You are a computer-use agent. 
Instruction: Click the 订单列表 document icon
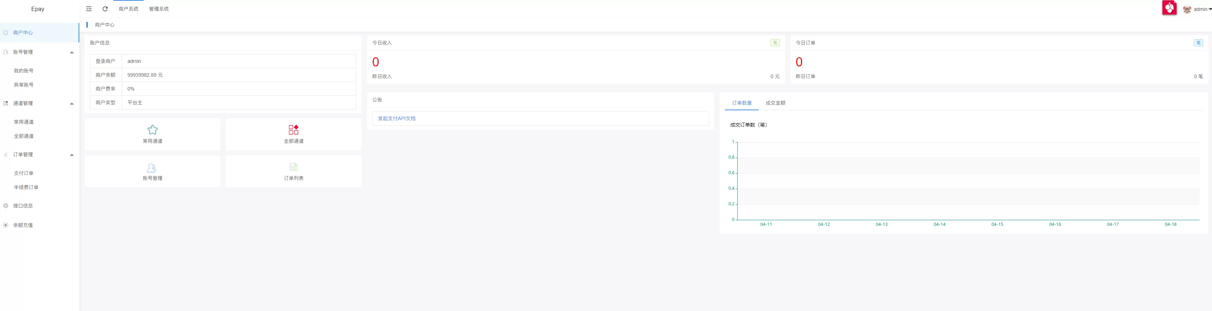click(x=293, y=167)
